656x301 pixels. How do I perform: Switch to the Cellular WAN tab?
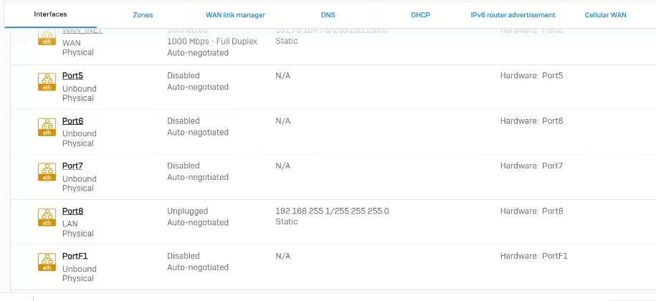coord(605,15)
